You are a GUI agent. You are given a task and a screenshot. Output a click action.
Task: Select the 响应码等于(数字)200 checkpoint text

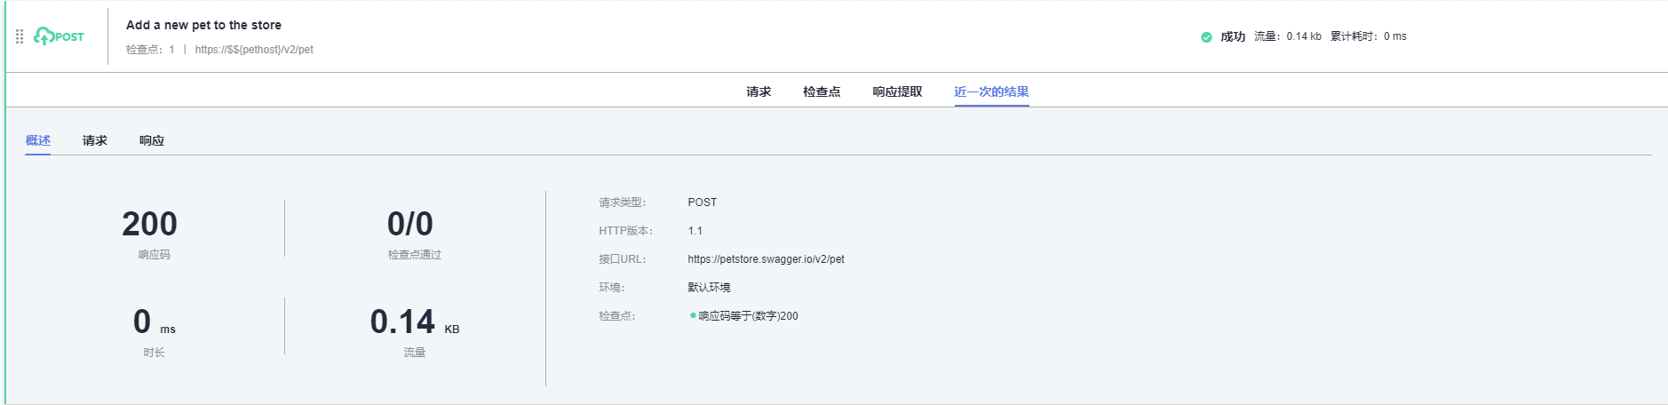[x=748, y=316]
